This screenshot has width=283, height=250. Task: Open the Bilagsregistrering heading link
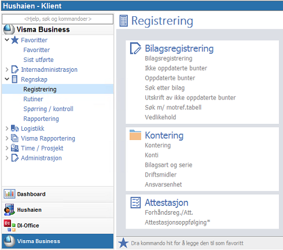click(x=179, y=49)
